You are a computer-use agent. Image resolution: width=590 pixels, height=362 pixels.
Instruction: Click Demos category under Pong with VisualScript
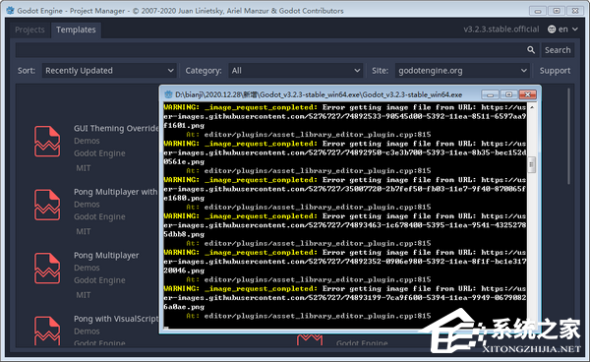click(87, 332)
